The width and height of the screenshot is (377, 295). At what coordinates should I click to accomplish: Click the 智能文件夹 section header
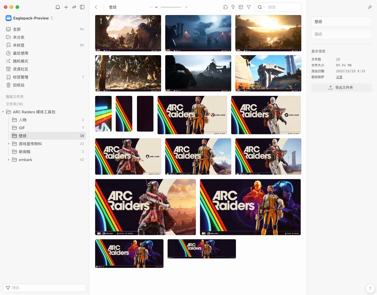(x=15, y=96)
